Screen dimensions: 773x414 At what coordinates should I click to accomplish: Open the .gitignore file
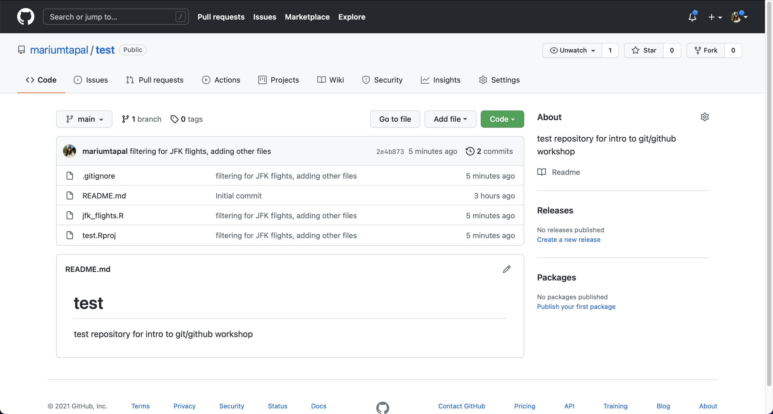[x=99, y=176]
